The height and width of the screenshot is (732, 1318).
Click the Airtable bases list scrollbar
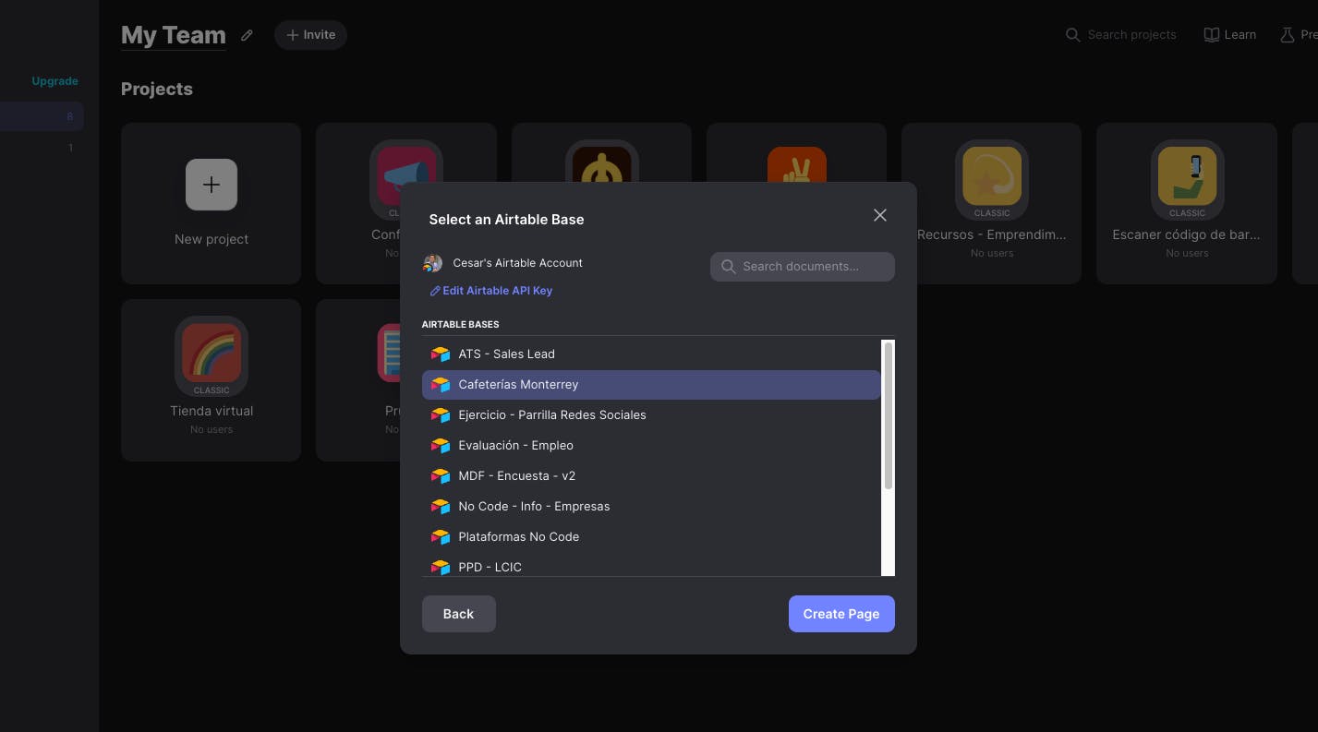[x=889, y=415]
